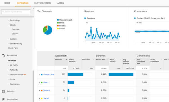Click Organic Search blue legend swatch
169x102 pixels.
tap(58, 20)
